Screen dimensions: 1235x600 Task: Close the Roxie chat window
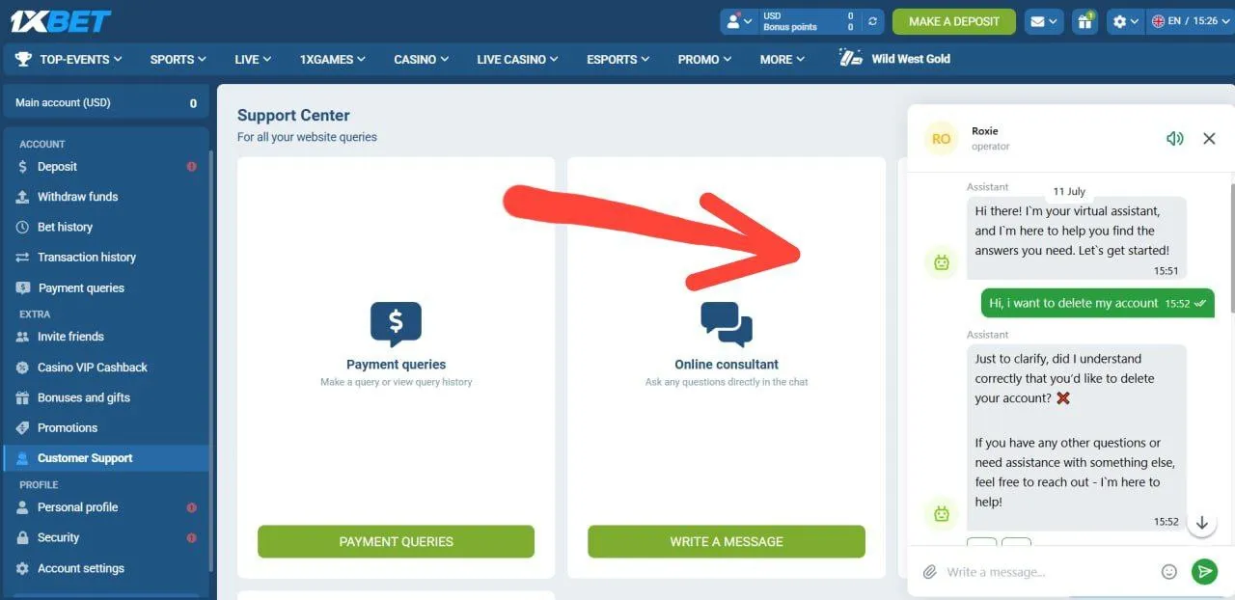[x=1209, y=139]
